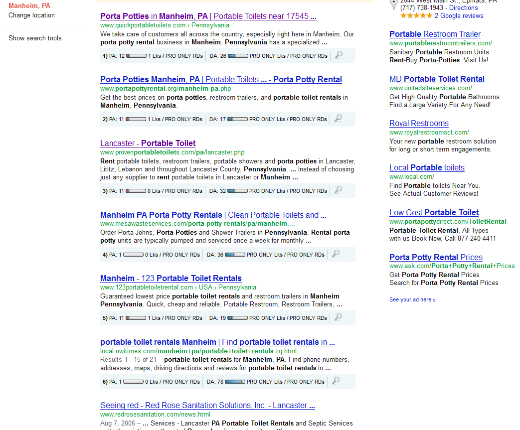Click 'DA: 26' metric in result 1

(x=218, y=56)
